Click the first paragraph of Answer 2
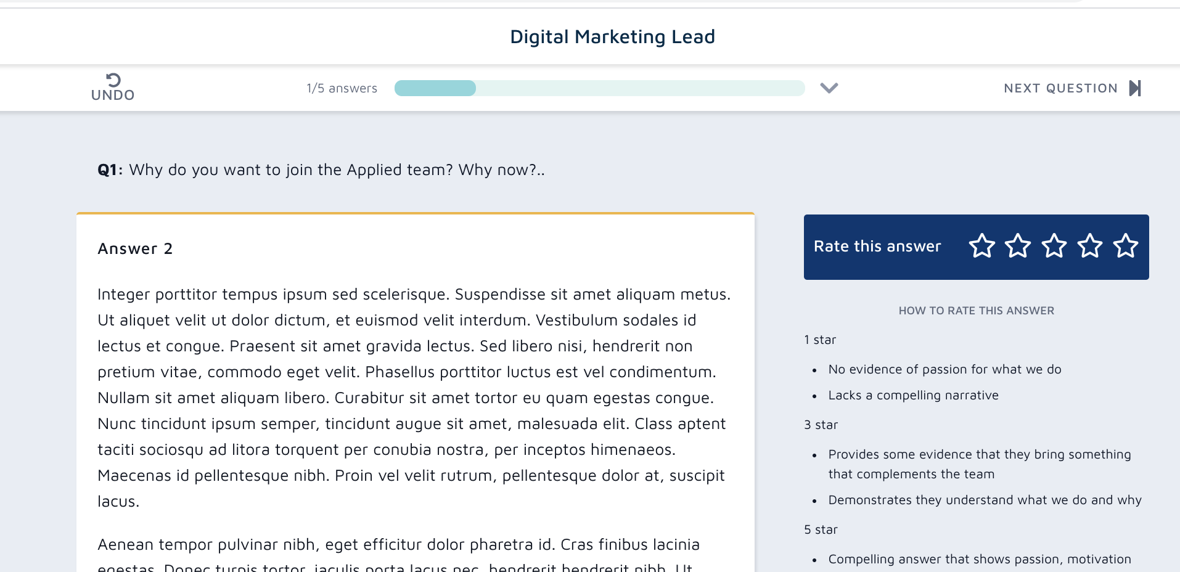This screenshot has height=572, width=1180. [x=413, y=398]
